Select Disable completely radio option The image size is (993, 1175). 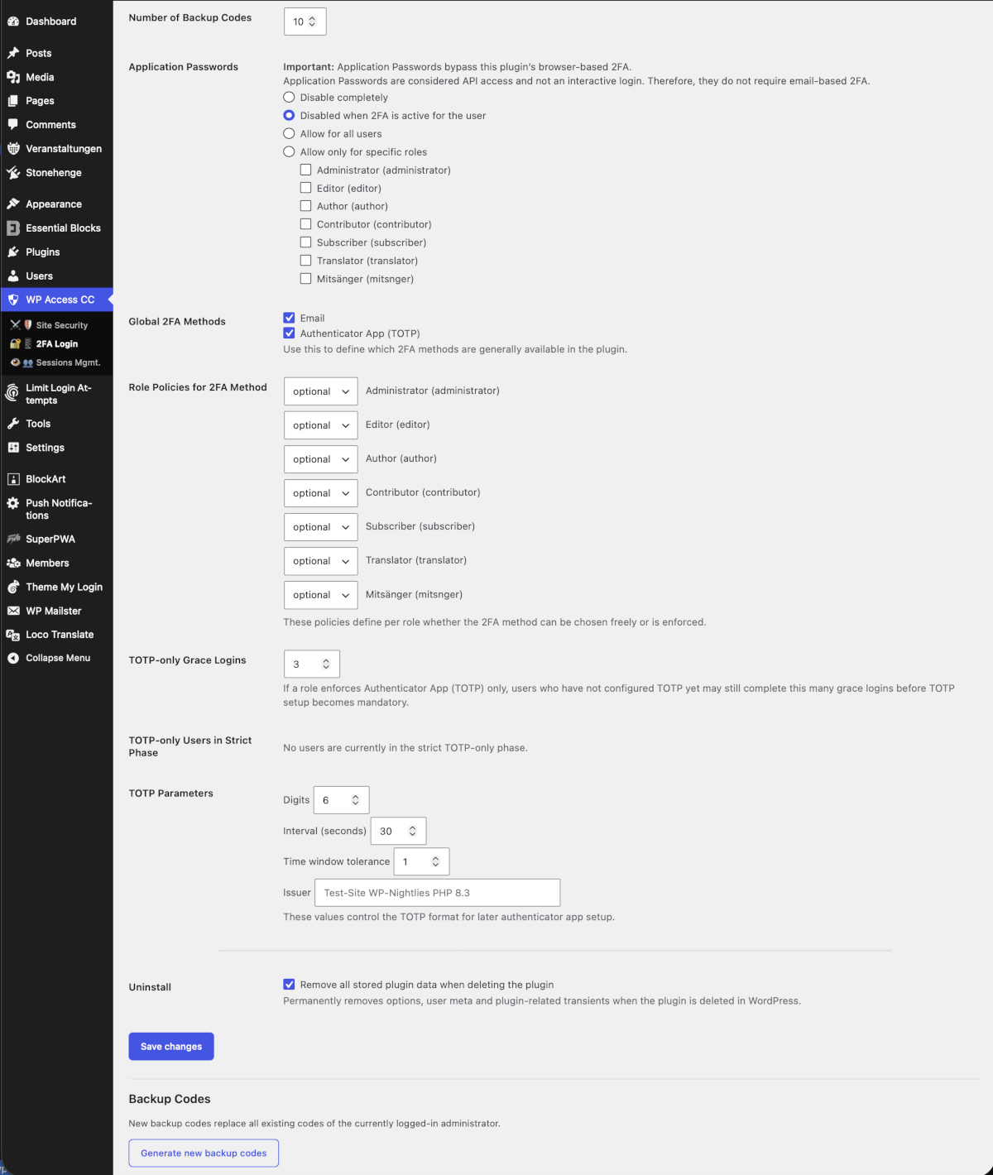tap(289, 98)
